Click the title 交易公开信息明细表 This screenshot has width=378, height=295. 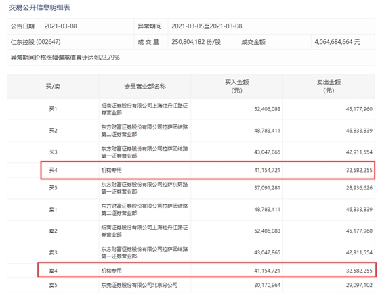click(39, 7)
